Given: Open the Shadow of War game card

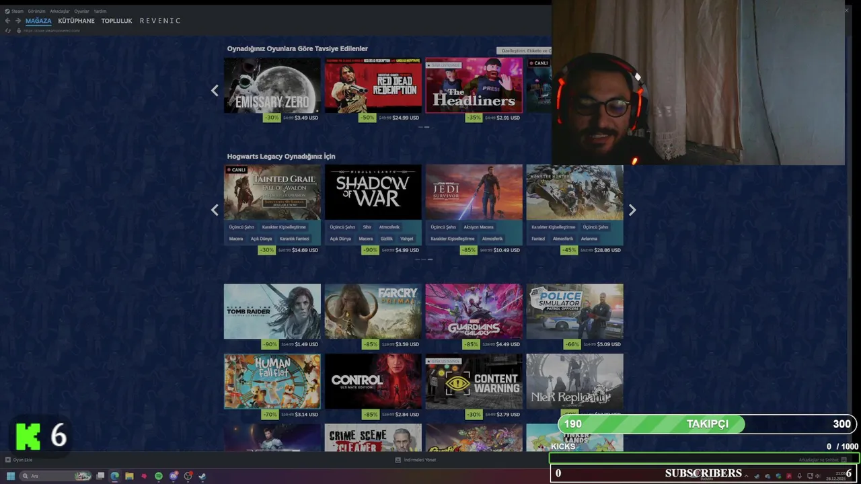Looking at the screenshot, I should [x=373, y=192].
